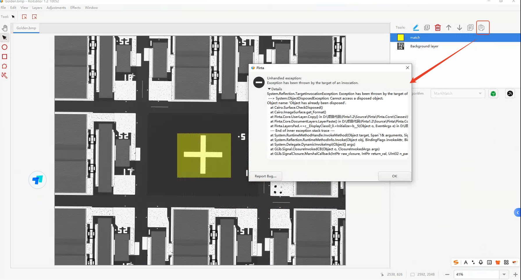Open the Window menu
This screenshot has height=280, width=521.
[x=91, y=8]
